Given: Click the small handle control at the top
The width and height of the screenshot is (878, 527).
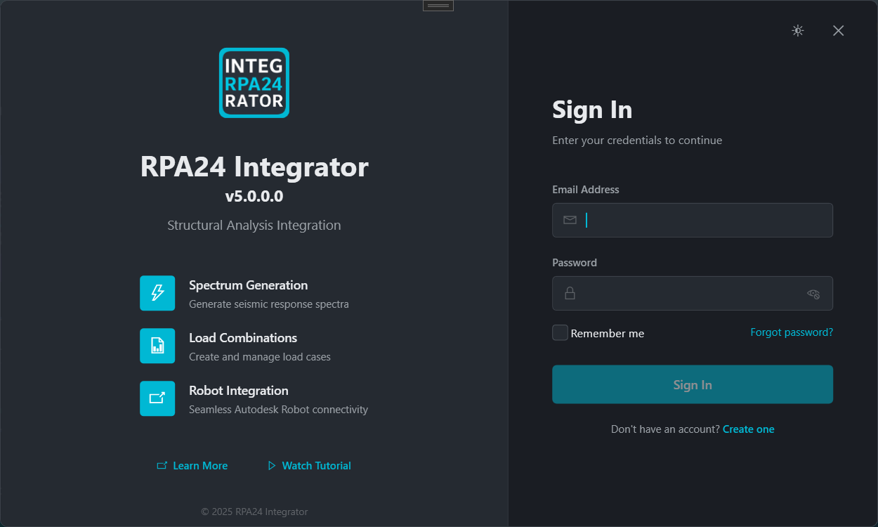Looking at the screenshot, I should (x=438, y=5).
